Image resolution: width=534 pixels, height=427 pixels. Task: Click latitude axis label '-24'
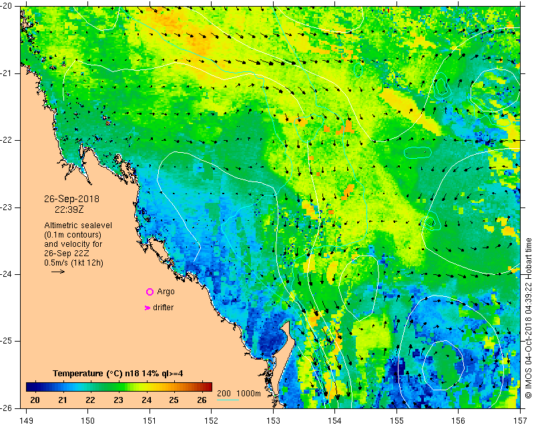6,274
